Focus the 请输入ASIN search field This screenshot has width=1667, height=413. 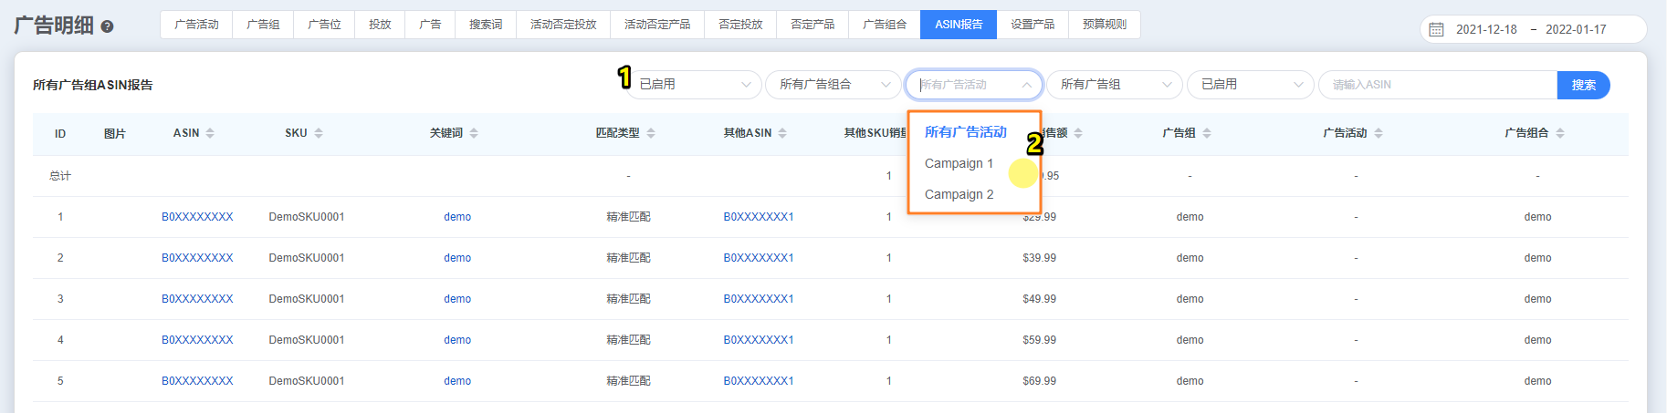tap(1438, 85)
